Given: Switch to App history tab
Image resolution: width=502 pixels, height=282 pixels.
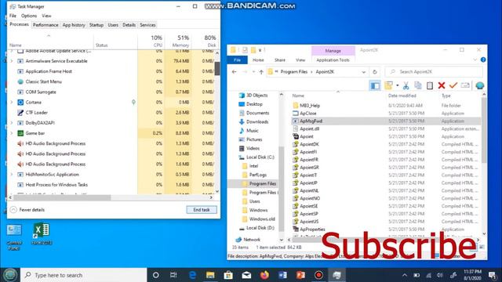Looking at the screenshot, I should pyautogui.click(x=74, y=25).
